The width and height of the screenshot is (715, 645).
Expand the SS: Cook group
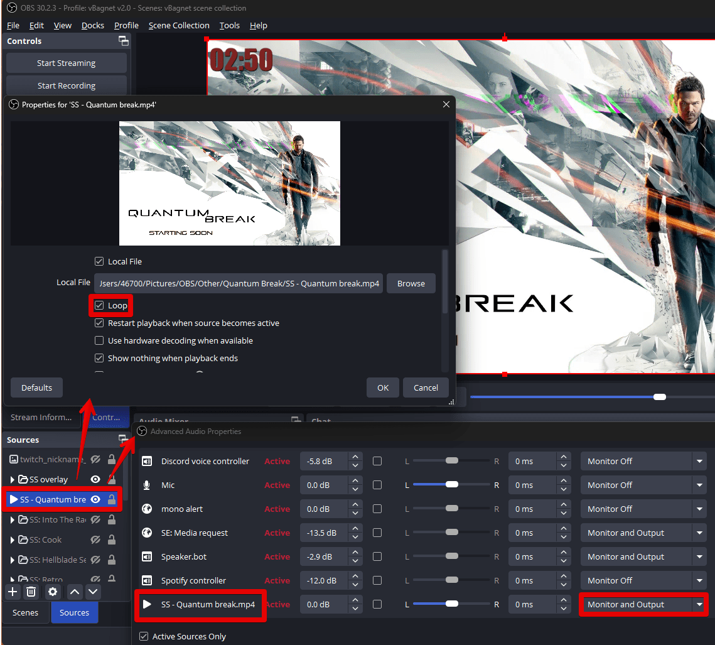pos(13,539)
